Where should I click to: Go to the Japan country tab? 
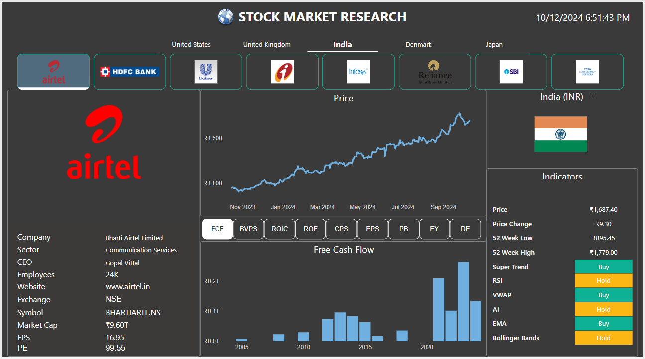pyautogui.click(x=494, y=45)
